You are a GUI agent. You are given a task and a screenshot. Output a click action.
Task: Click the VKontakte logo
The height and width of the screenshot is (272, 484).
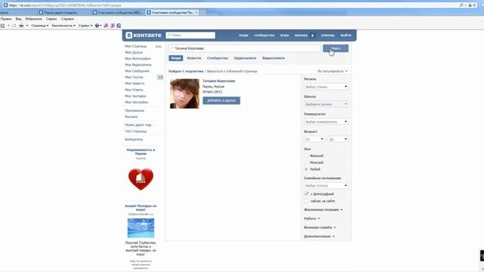pyautogui.click(x=144, y=36)
